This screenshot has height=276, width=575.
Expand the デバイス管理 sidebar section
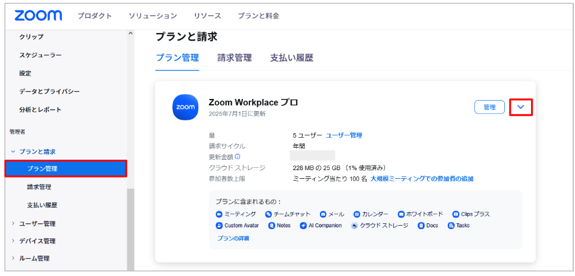pyautogui.click(x=13, y=241)
